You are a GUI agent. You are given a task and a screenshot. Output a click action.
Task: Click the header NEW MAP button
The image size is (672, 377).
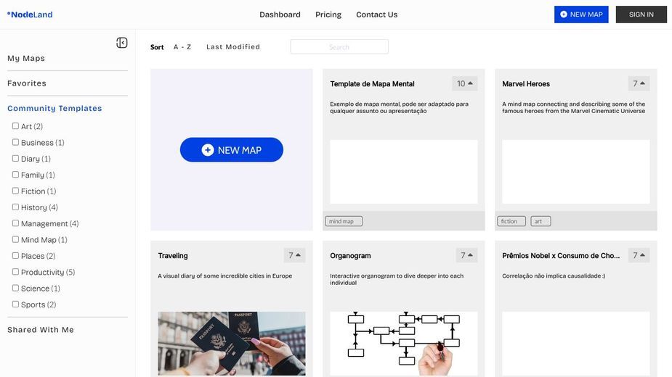click(581, 14)
